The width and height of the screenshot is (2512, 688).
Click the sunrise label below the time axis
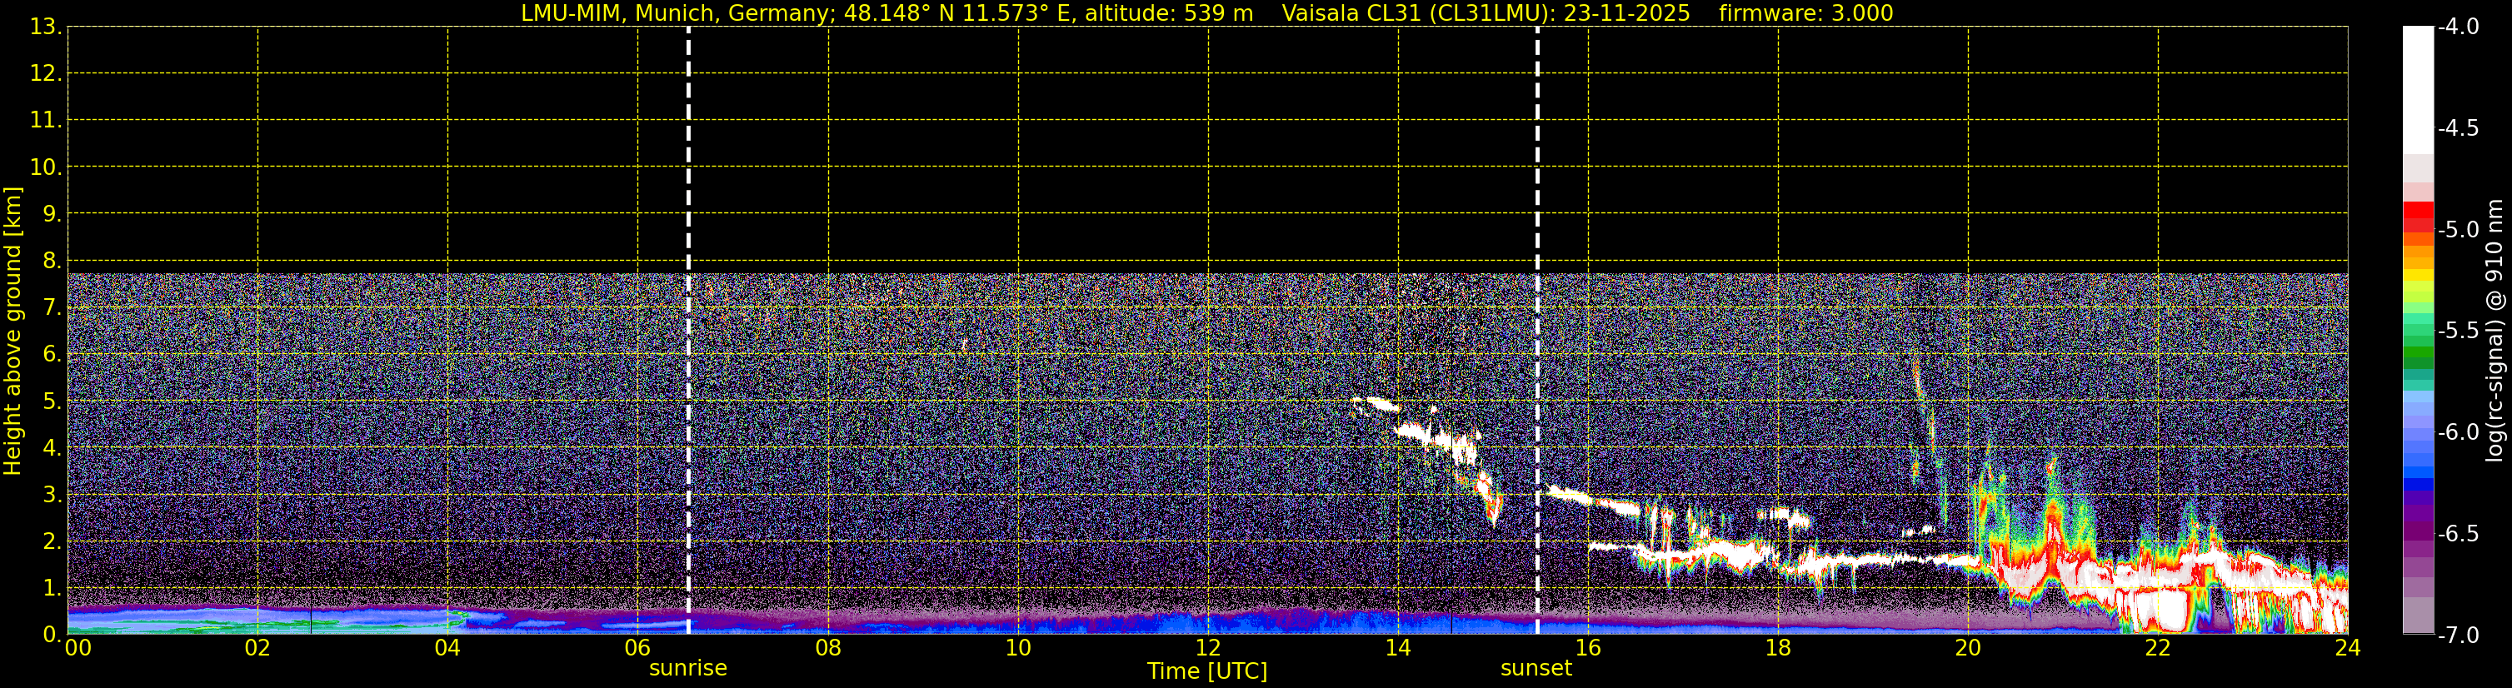click(x=687, y=669)
